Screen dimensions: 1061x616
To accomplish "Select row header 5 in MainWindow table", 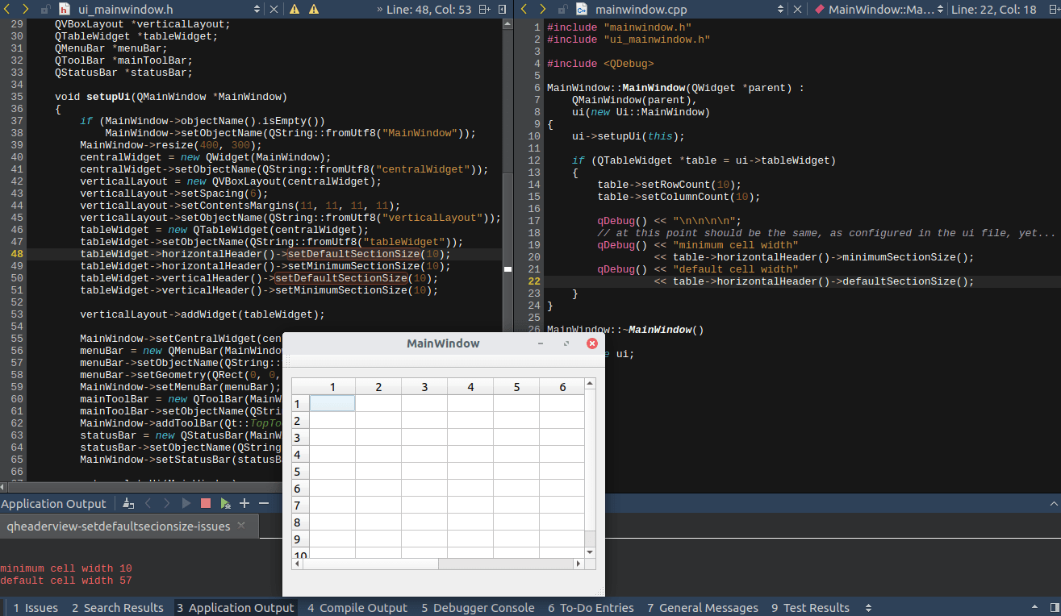I will coord(301,471).
